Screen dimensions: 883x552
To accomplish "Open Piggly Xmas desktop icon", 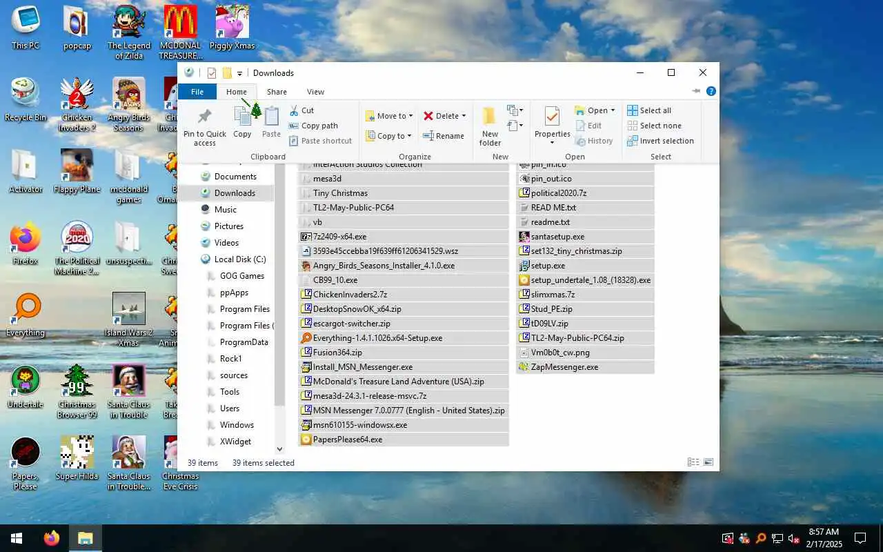I will point(232,28).
